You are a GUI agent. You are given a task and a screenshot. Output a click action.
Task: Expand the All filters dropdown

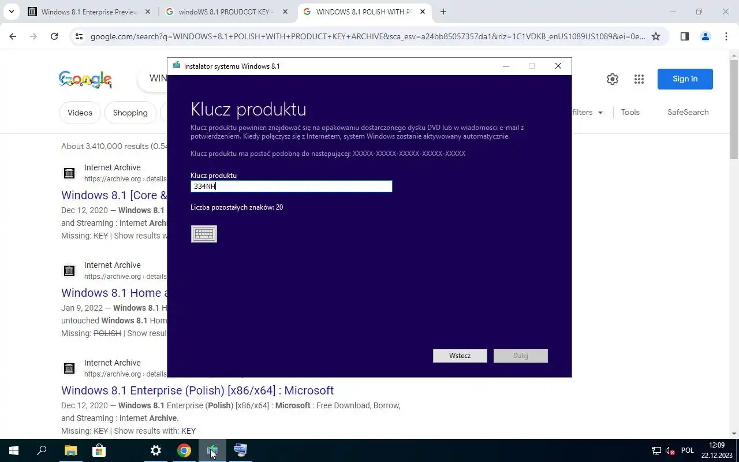[588, 113]
